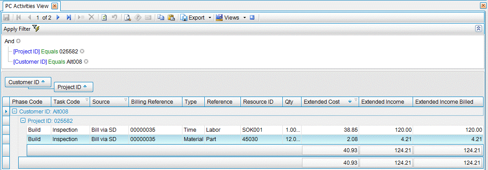Collapse the filter panel with double chevron
This screenshot has width=488, height=170.
[479, 28]
